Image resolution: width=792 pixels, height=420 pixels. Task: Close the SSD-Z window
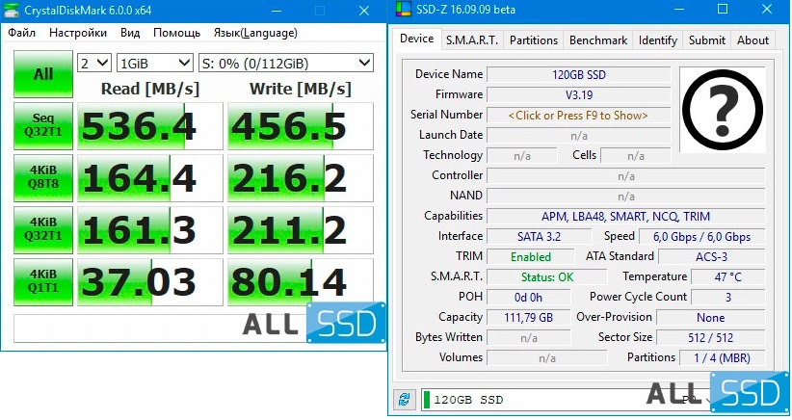(766, 10)
